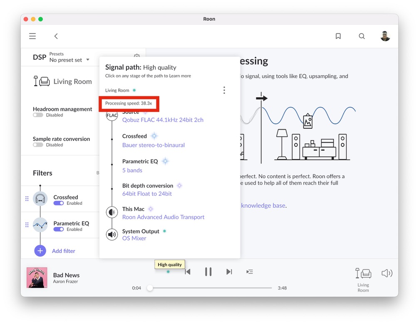Go back with the left chevron arrow
The height and width of the screenshot is (324, 419).
click(56, 36)
